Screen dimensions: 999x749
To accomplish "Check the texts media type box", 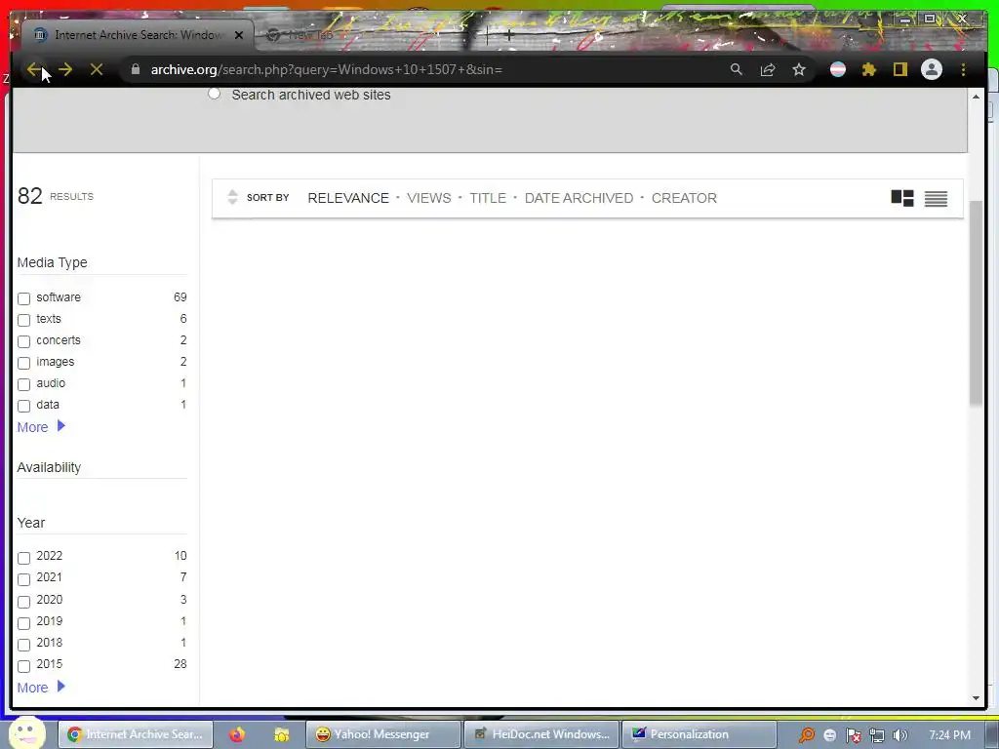I will click(23, 320).
